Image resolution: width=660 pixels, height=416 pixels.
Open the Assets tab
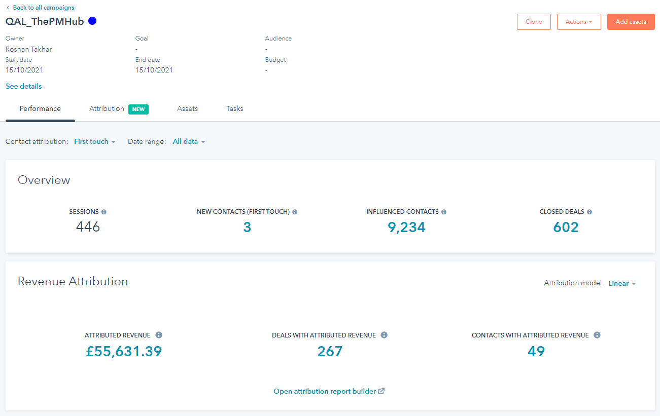187,109
